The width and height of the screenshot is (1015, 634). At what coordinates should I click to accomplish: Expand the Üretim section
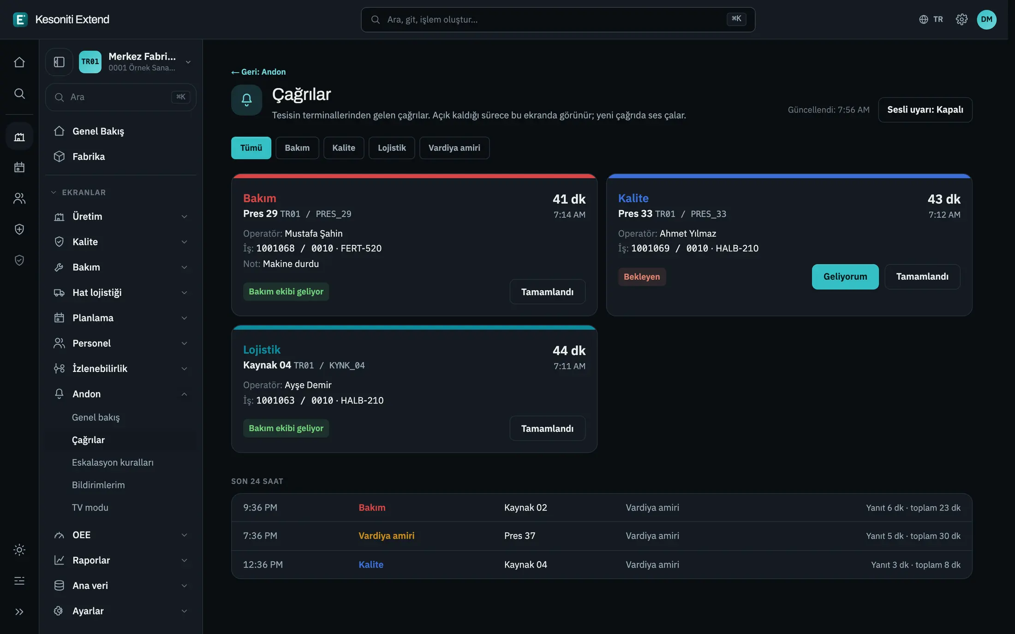(121, 216)
